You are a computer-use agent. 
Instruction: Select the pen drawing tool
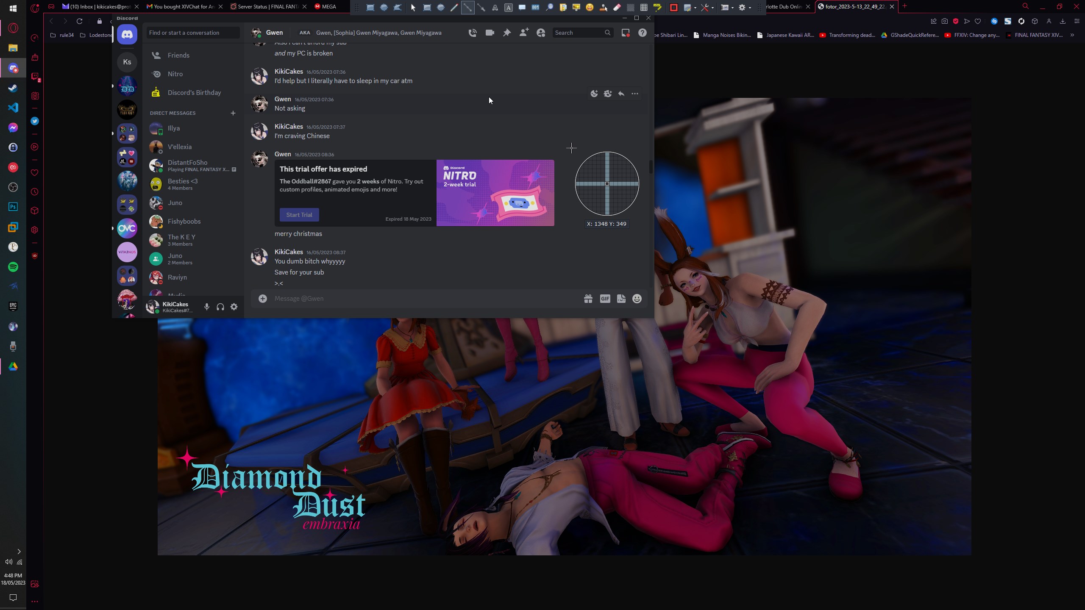pos(454,7)
